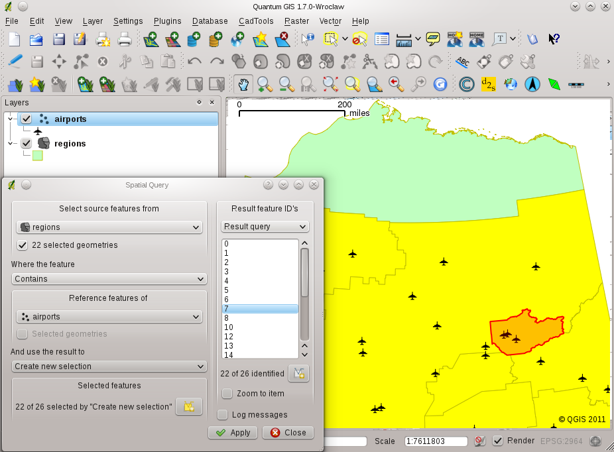Open the File menu
The height and width of the screenshot is (452, 614).
11,21
